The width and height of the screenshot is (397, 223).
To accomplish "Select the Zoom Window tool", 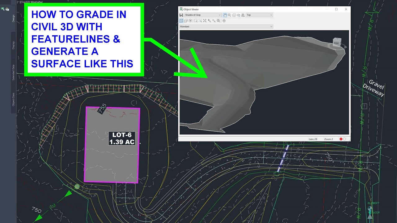I will coord(196,21).
